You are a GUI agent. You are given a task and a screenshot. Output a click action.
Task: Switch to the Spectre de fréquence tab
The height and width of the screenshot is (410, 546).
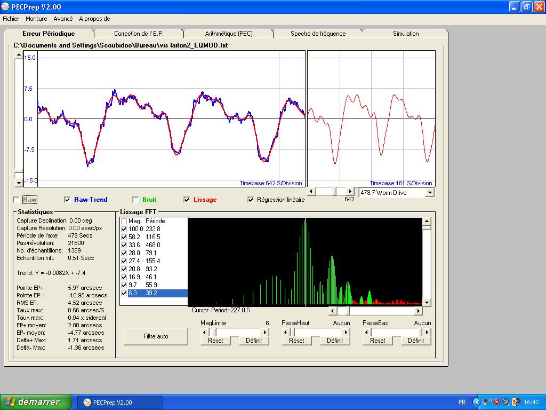coord(318,34)
